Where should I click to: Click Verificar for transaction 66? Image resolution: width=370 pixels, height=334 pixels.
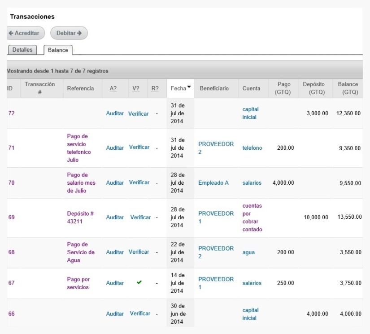click(x=140, y=313)
